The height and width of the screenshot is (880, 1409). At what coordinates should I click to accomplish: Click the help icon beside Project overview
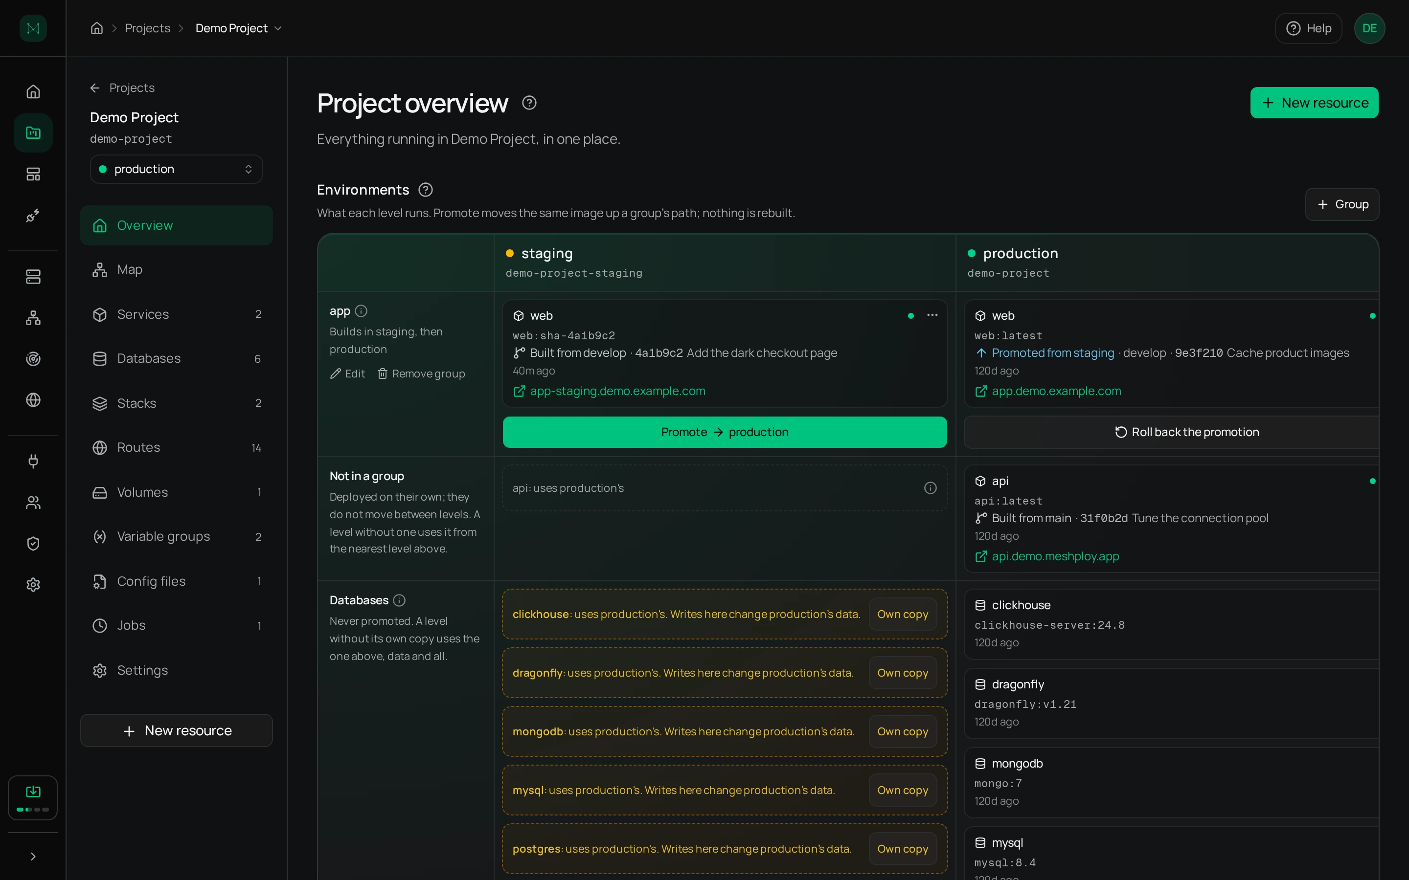coord(529,103)
